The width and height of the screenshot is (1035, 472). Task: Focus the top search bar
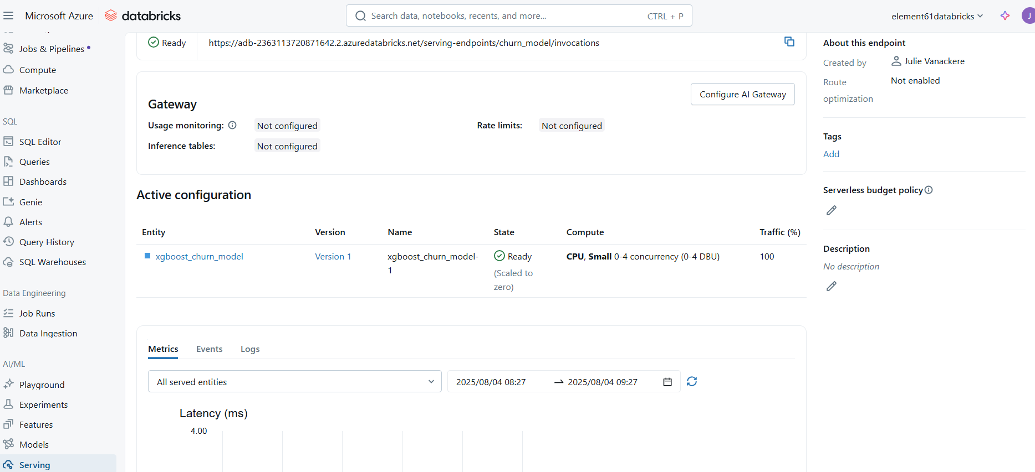click(x=519, y=15)
